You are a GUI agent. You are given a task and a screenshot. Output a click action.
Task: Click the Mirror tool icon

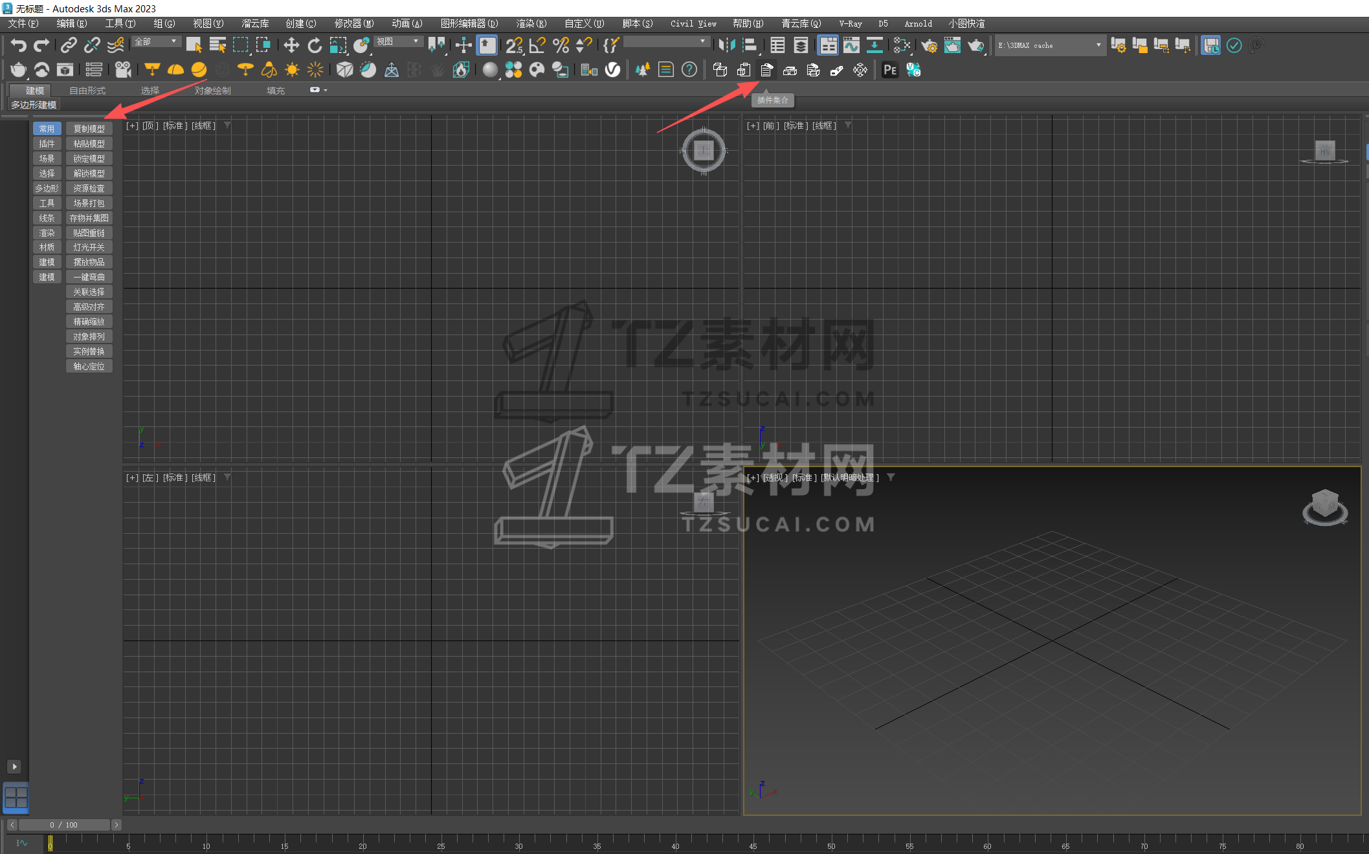click(x=727, y=45)
